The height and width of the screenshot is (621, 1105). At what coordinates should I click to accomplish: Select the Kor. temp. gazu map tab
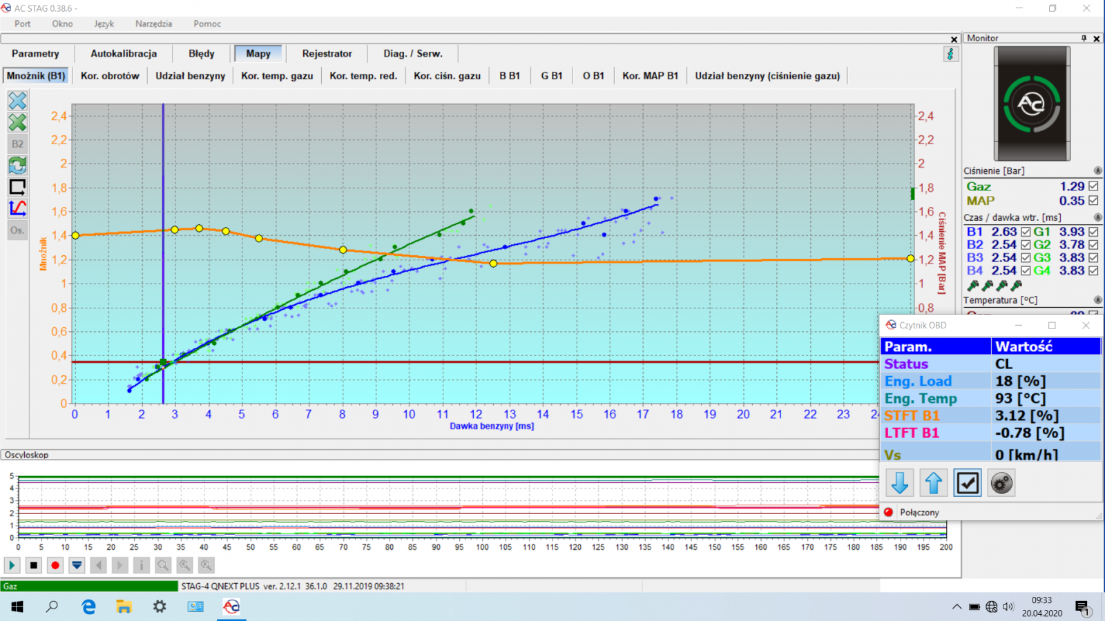click(x=277, y=76)
